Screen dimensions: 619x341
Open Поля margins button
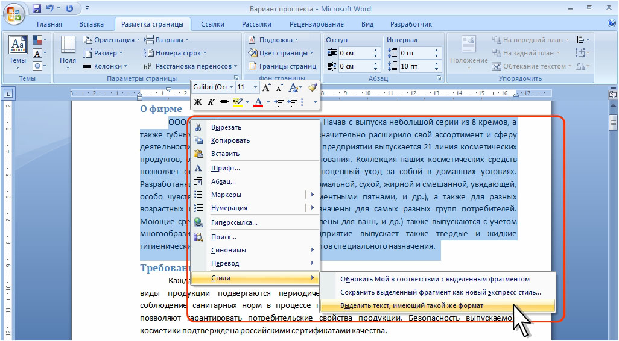coord(68,53)
